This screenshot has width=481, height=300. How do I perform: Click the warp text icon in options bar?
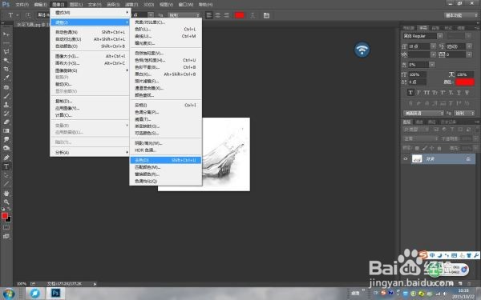(x=253, y=15)
